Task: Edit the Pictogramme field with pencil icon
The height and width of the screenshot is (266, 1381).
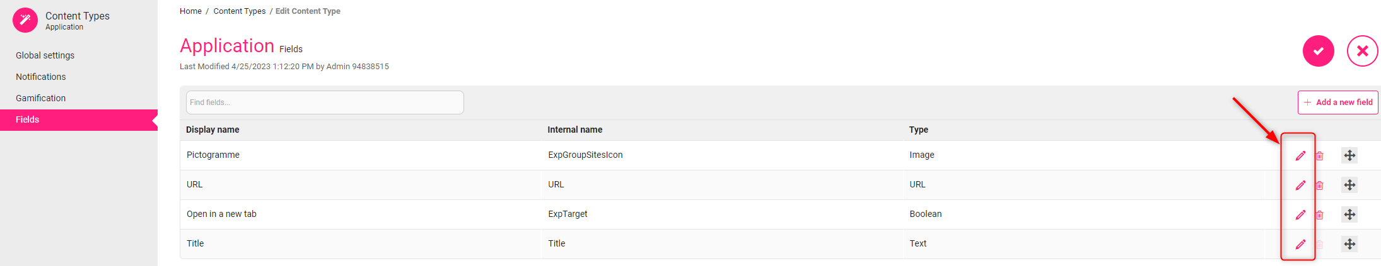Action: click(x=1300, y=155)
